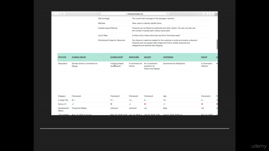
Task: Select the 'Faceted search/filtering' feature label
Action: pyautogui.click(x=108, y=28)
